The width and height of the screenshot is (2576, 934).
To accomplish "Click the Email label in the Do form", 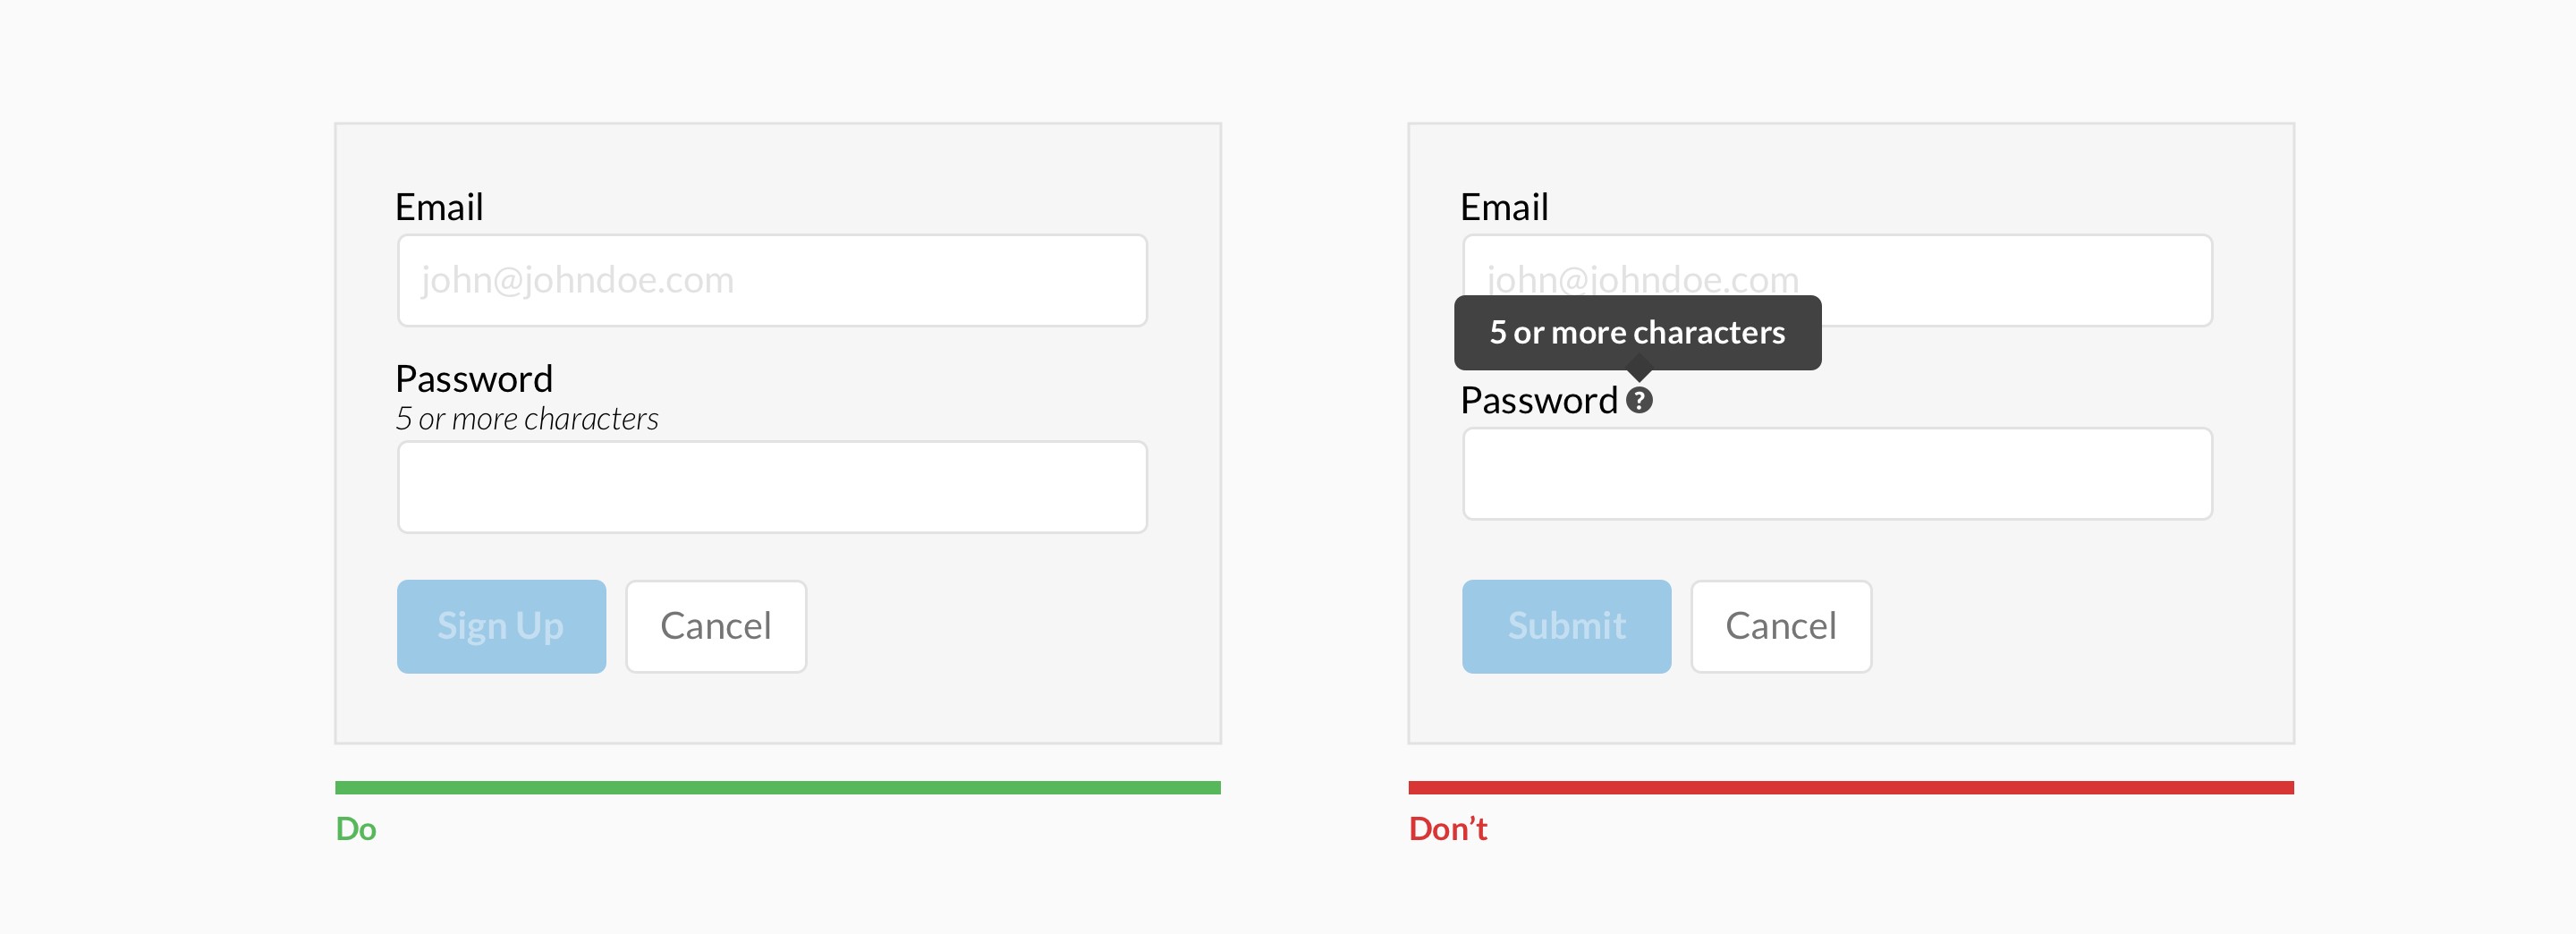I will (x=439, y=207).
